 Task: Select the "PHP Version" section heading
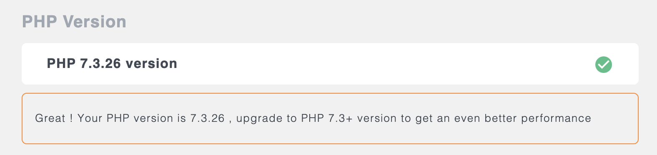pyautogui.click(x=74, y=22)
